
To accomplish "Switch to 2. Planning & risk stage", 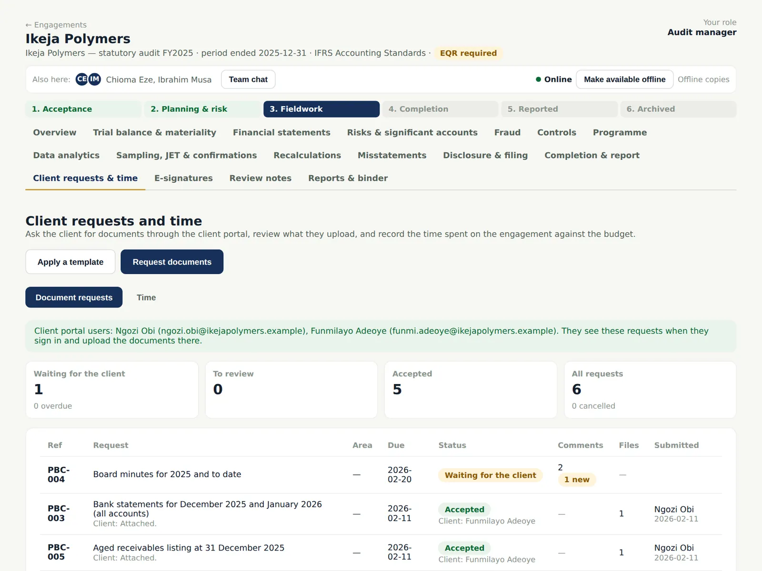I will (202, 109).
